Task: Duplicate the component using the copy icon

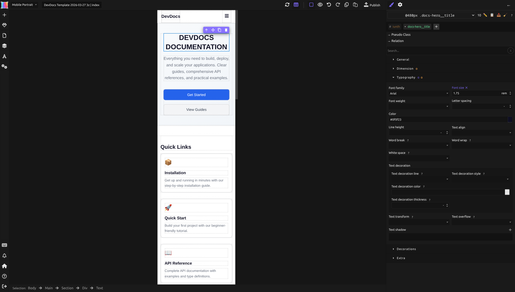Action: point(219,30)
